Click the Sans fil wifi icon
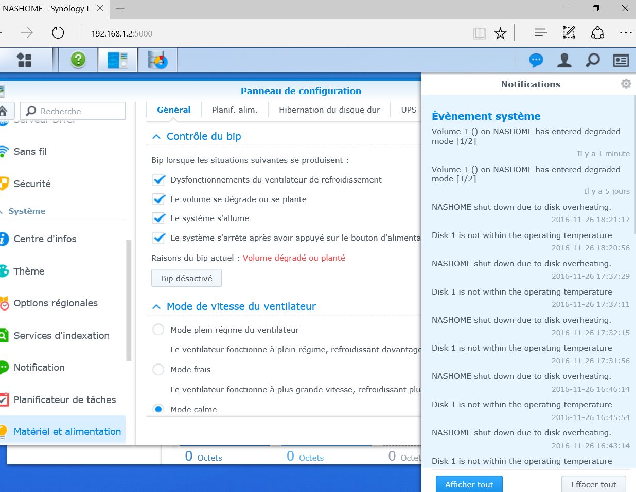Screen dimensions: 636x492 pos(4,152)
